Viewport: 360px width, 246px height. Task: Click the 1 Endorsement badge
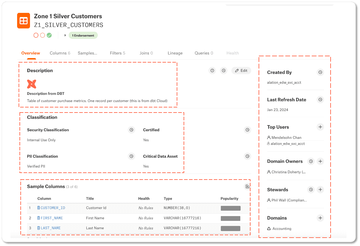click(x=83, y=35)
